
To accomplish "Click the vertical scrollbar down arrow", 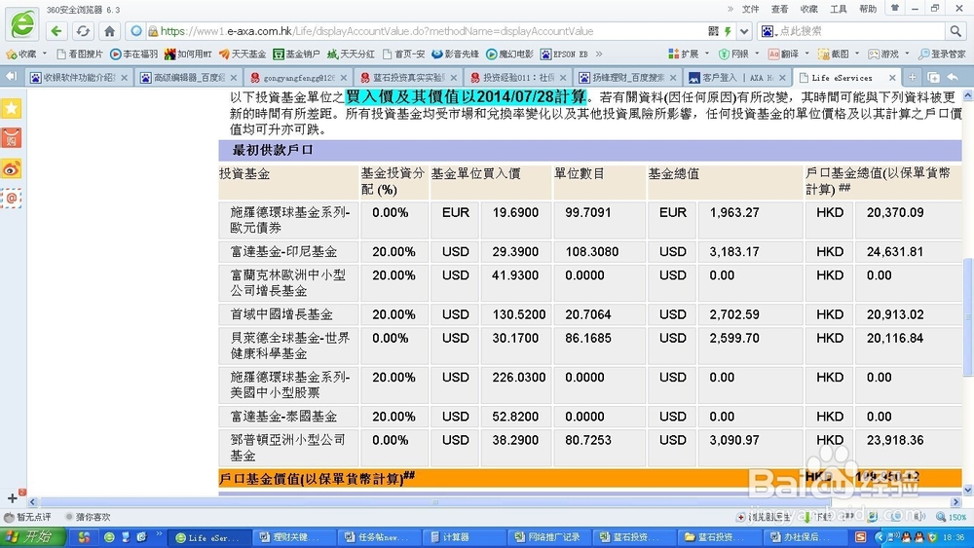I will 968,491.
